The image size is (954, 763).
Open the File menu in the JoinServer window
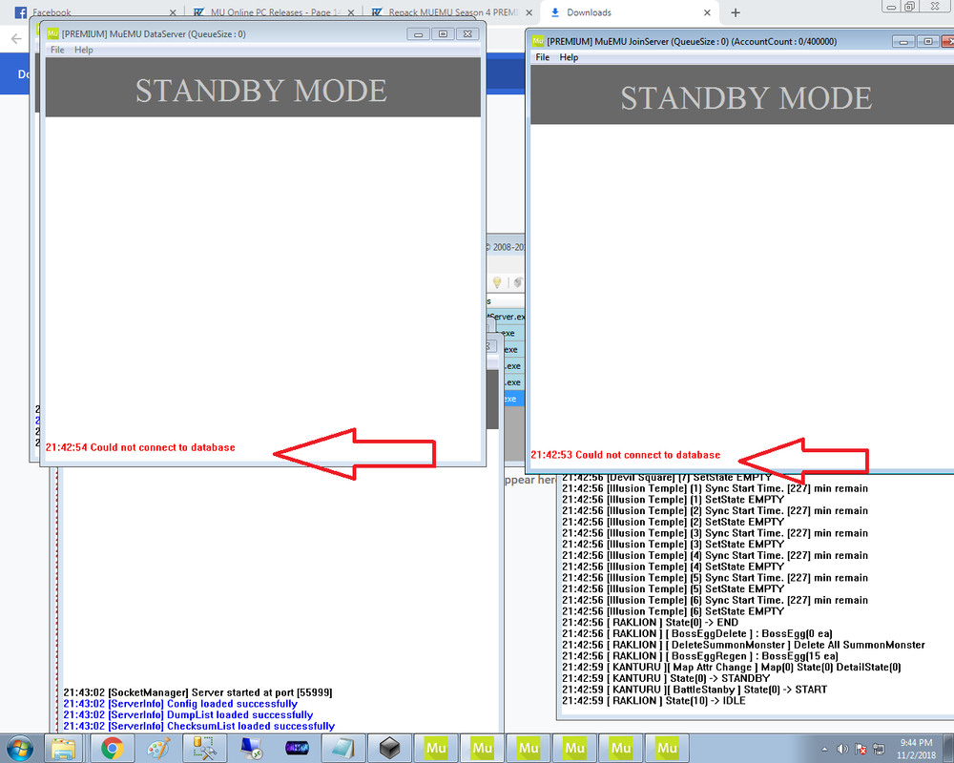coord(542,57)
